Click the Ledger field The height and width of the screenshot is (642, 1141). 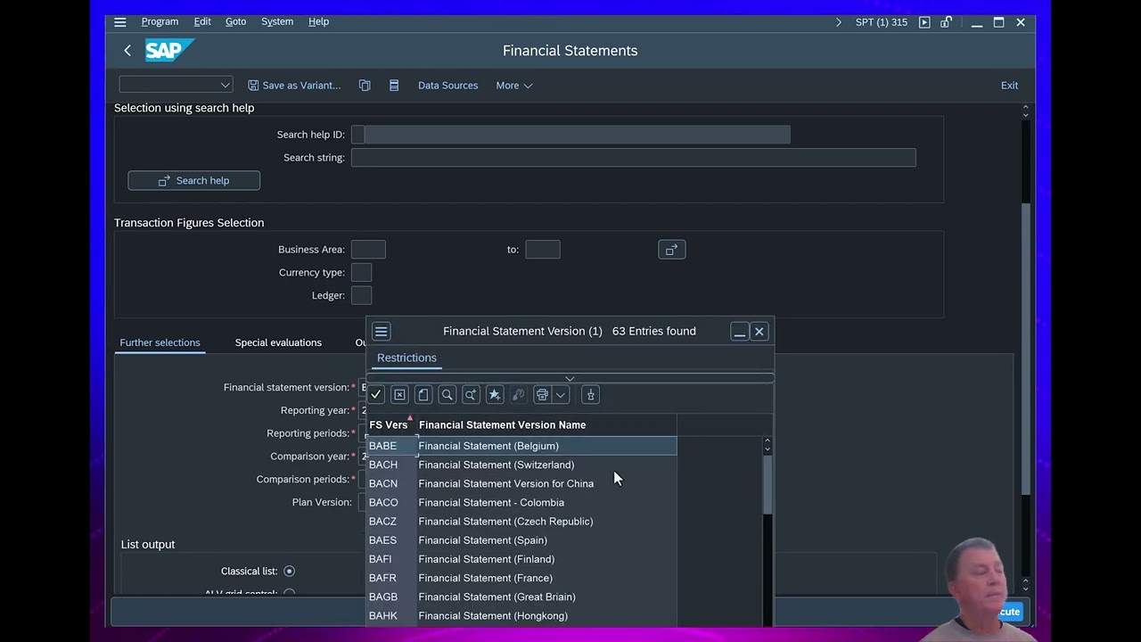pos(361,296)
